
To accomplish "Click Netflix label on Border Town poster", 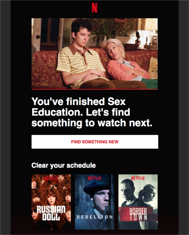I will [x=138, y=178].
